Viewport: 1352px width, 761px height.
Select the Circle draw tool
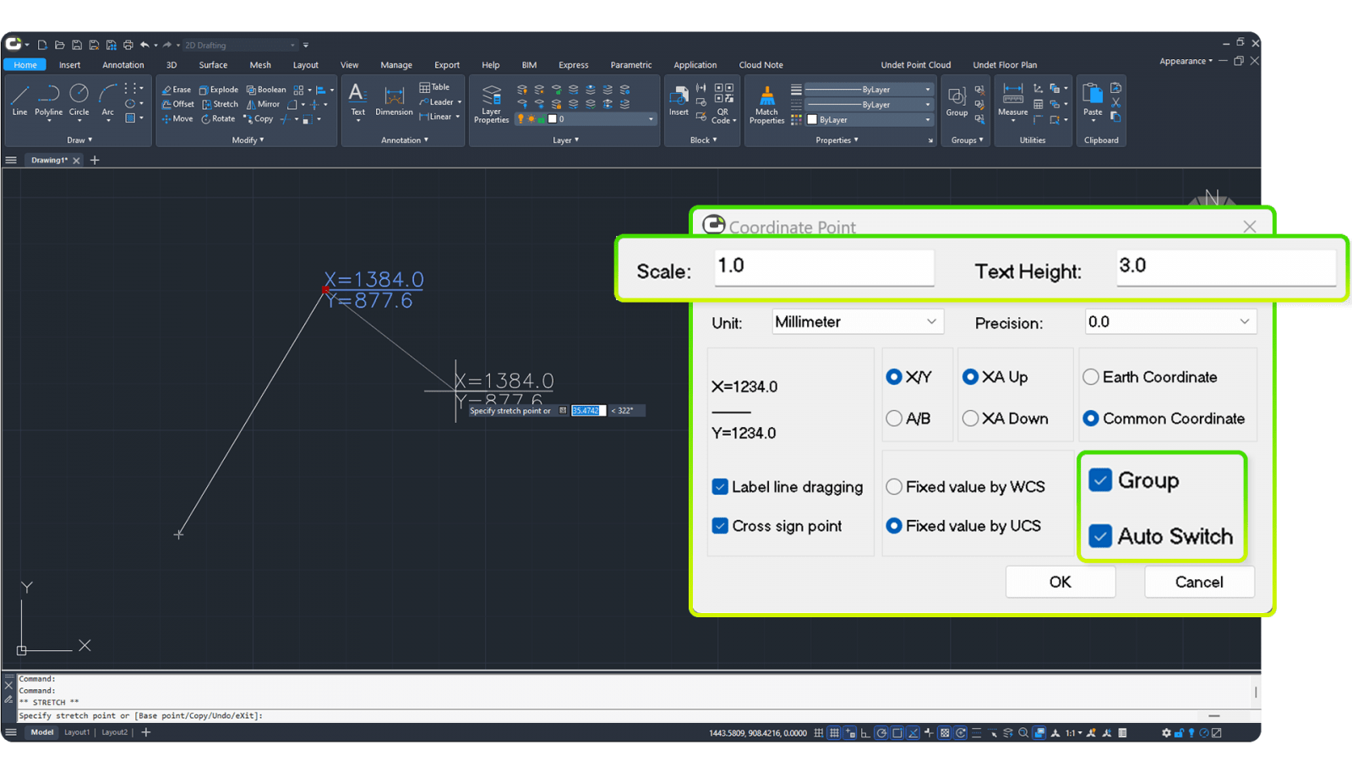tap(79, 95)
